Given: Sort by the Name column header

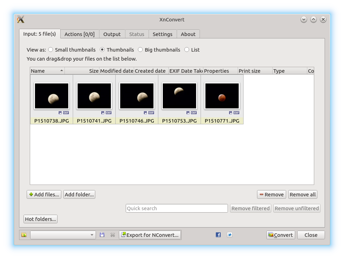Looking at the screenshot, I should (47, 71).
